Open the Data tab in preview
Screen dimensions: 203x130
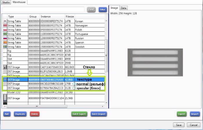(x=124, y=8)
